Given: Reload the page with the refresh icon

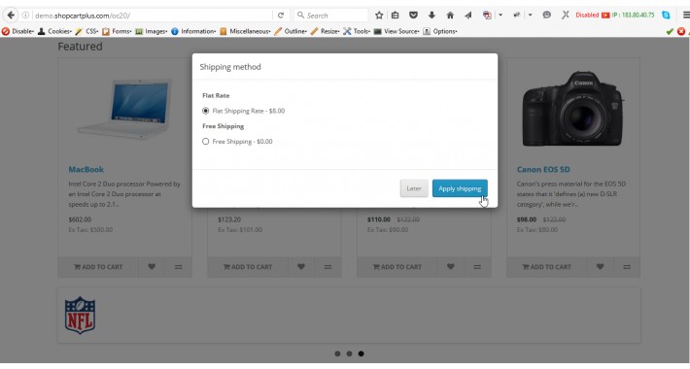Looking at the screenshot, I should [x=281, y=16].
